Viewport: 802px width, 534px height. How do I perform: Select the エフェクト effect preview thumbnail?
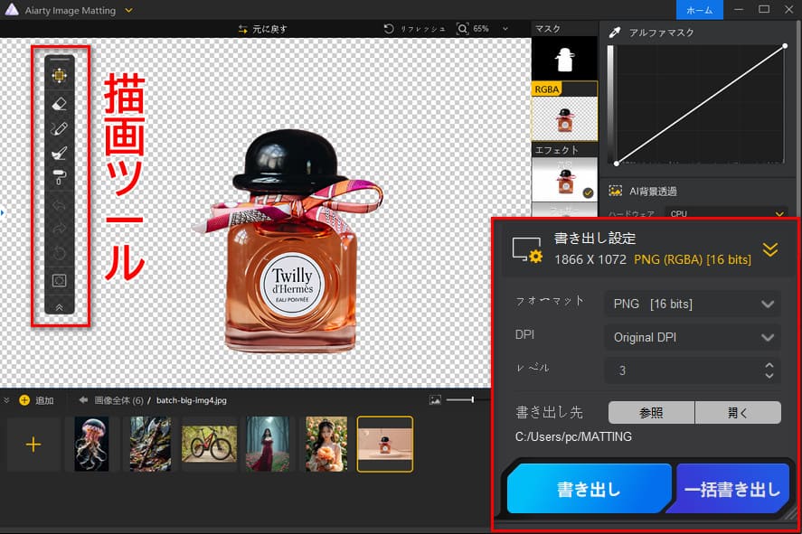click(564, 180)
